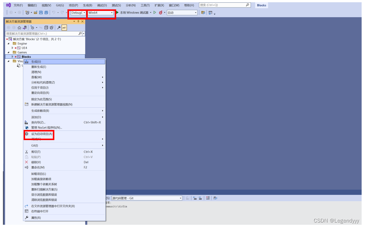
Task: Click the clear all output icon
Action: [x=208, y=198]
